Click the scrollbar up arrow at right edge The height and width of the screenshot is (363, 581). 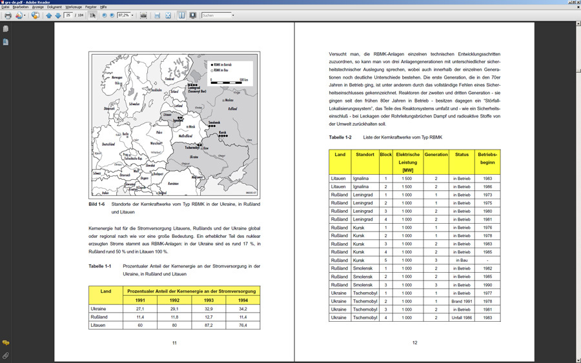pyautogui.click(x=578, y=24)
